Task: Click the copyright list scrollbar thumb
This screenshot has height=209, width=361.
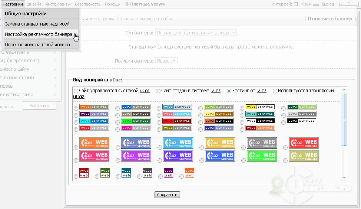Action: click(344, 119)
